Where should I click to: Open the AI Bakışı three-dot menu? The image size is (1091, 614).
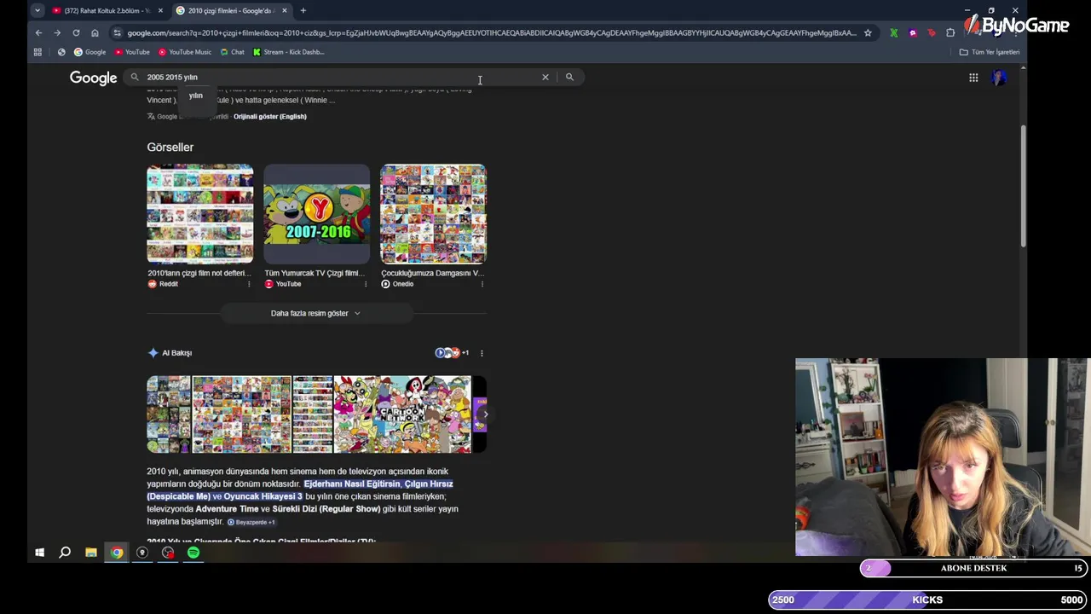click(x=482, y=352)
